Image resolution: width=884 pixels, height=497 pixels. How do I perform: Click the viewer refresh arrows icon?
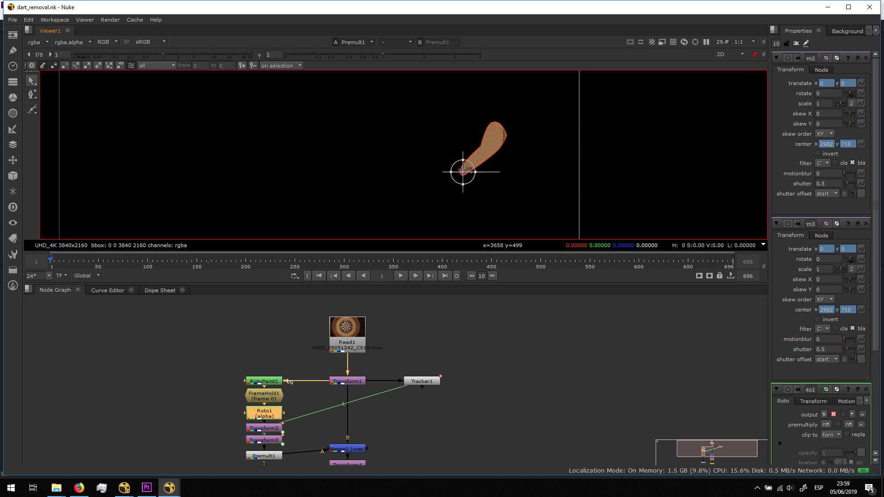pyautogui.click(x=684, y=42)
